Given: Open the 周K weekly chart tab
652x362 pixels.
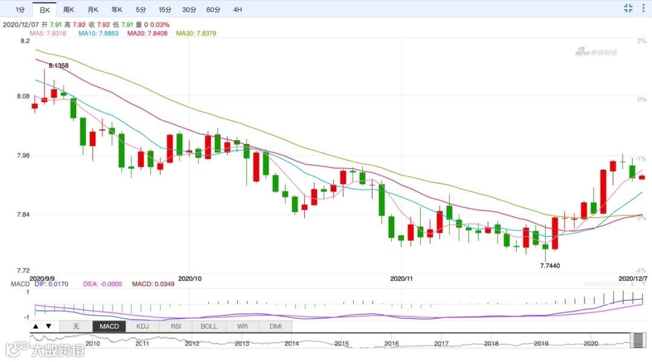Looking at the screenshot, I should [x=69, y=9].
